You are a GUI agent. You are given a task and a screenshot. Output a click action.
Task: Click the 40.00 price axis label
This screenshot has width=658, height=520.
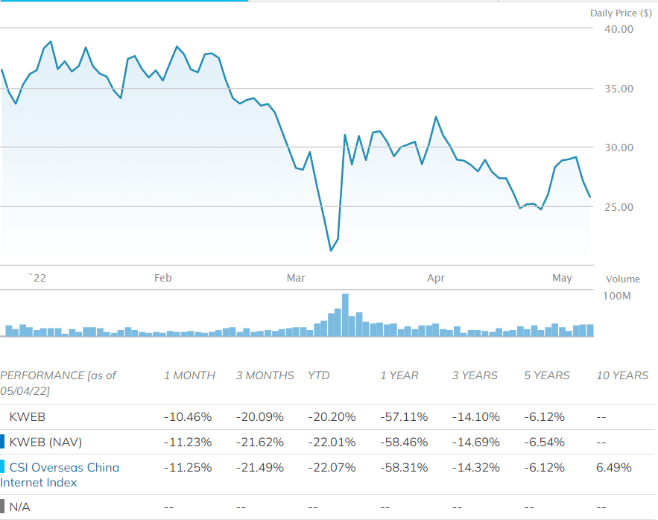pyautogui.click(x=618, y=29)
